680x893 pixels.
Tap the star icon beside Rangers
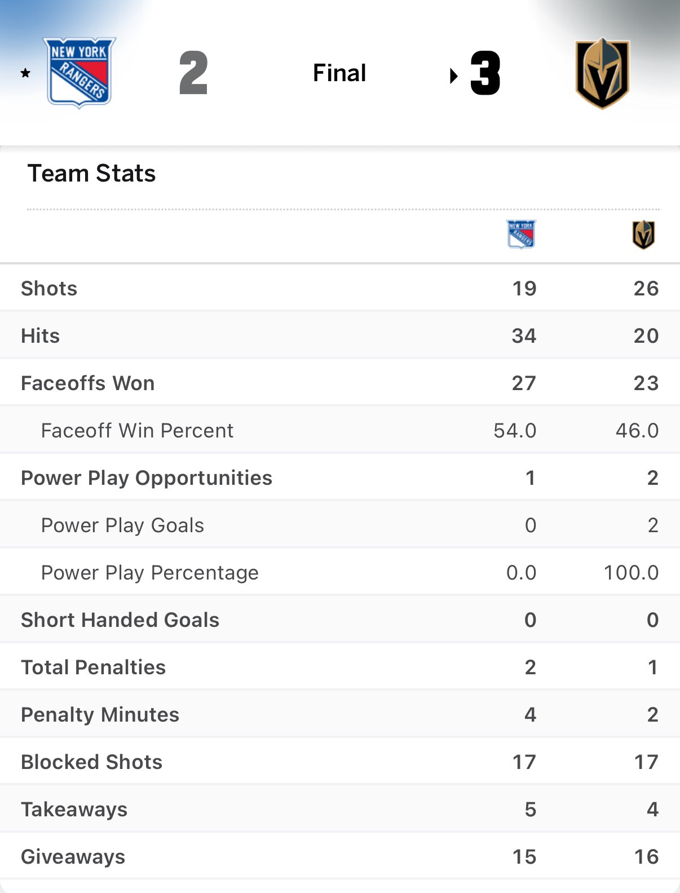[25, 73]
